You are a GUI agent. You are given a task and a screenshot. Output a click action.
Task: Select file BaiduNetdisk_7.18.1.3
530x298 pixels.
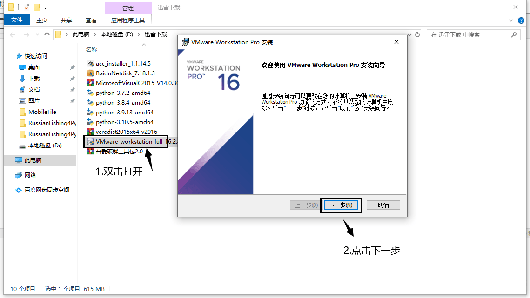125,73
